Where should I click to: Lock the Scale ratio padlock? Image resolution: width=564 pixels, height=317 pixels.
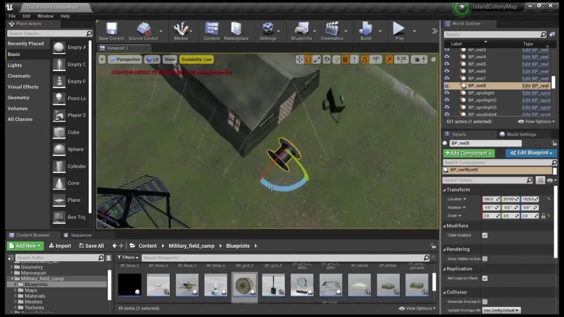click(x=543, y=216)
